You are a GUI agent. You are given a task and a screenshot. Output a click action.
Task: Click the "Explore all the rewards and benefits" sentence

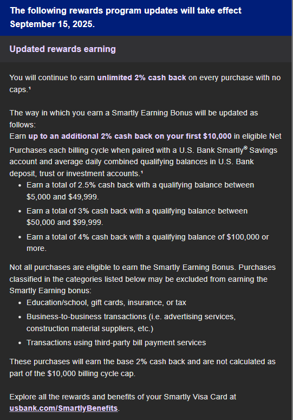tap(123, 402)
